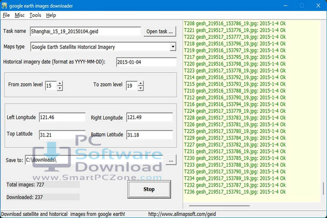This screenshot has height=218, width=327.
Task: Open the Help menu
Action: 51,15
